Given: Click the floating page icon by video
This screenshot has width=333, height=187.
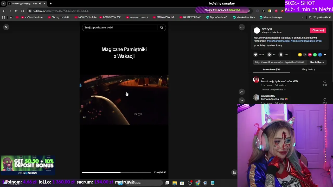Looking at the screenshot, I should [234, 172].
